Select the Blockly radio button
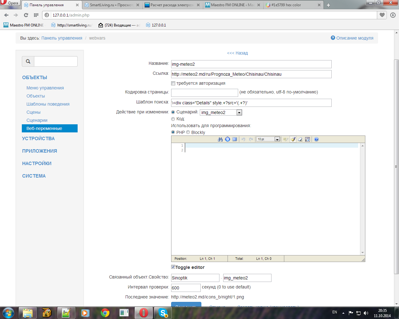Image resolution: width=399 pixels, height=319 pixels. pyautogui.click(x=188, y=132)
